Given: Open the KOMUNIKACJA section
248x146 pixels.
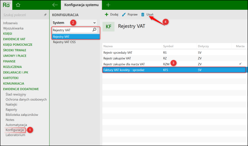Looking at the screenshot, I should 14,84.
